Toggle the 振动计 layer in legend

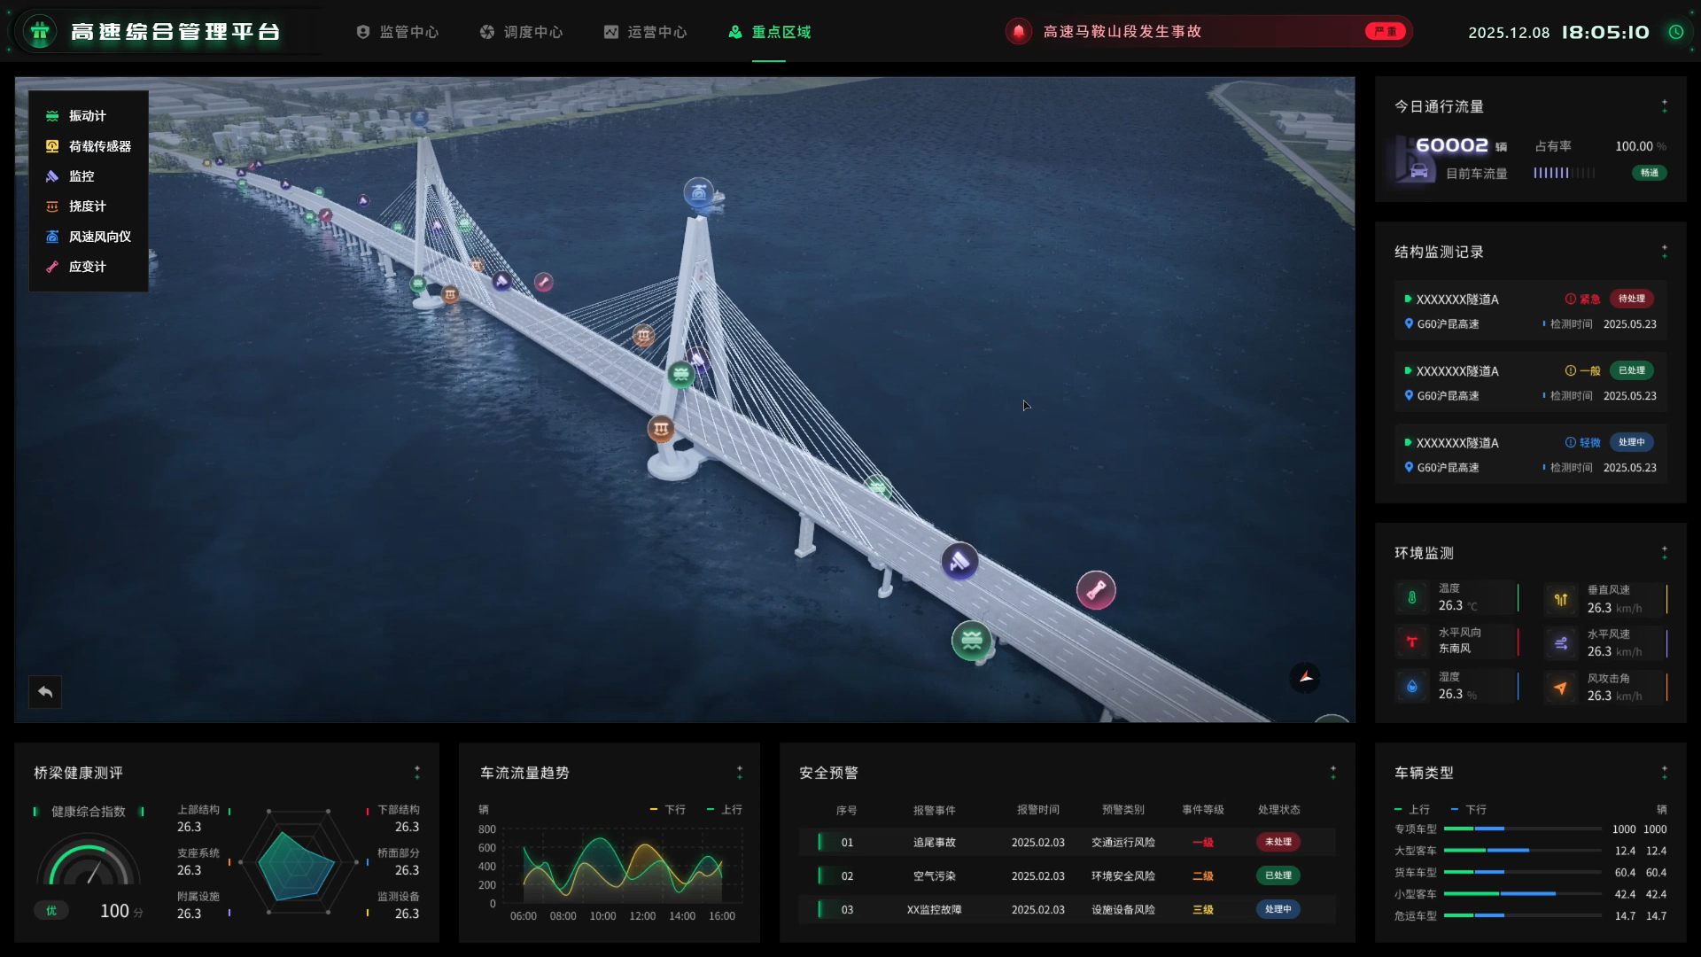pos(87,116)
